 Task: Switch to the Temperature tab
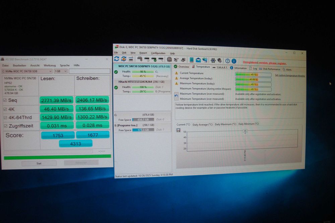point(201,67)
